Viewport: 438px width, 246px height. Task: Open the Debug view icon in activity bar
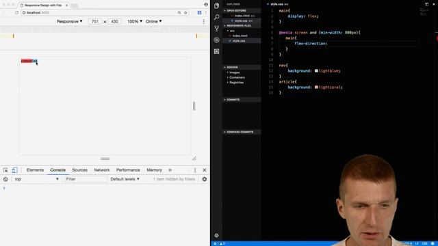point(216,40)
